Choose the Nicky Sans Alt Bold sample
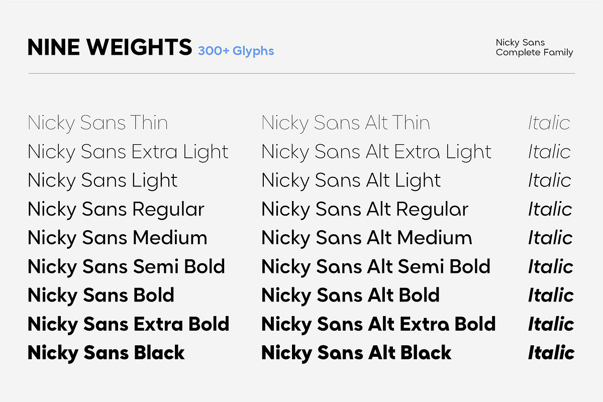Screen dimensions: 603x402 click(x=351, y=295)
